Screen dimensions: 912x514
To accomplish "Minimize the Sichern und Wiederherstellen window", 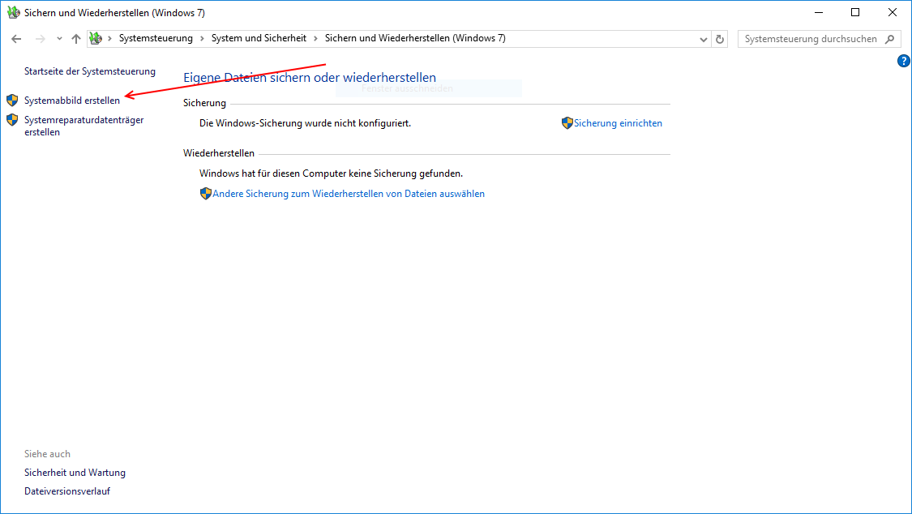I will [818, 12].
